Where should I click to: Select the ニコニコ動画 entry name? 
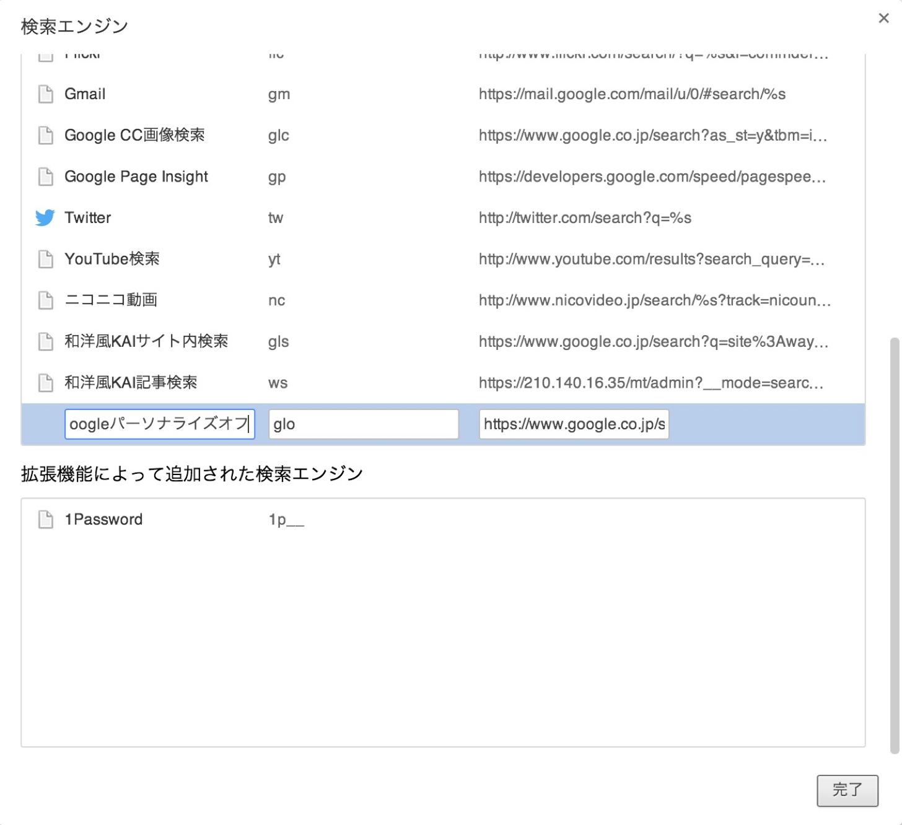[111, 300]
